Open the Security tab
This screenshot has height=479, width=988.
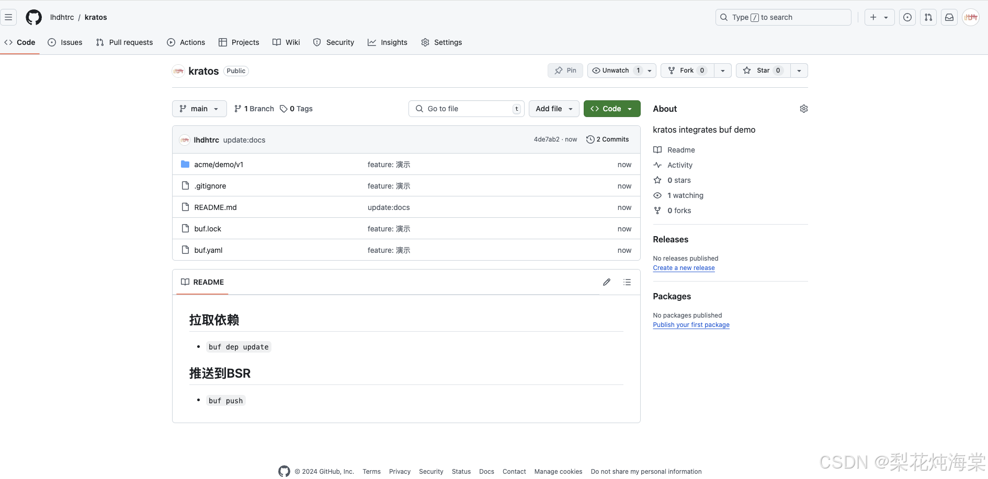[334, 42]
